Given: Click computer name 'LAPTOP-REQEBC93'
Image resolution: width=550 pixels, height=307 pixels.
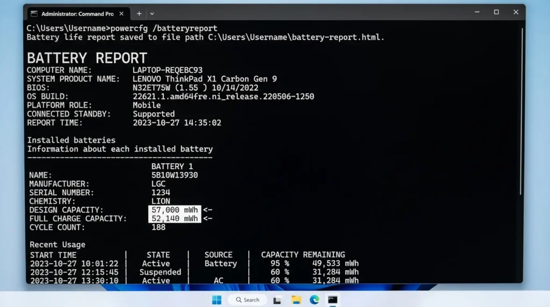Looking at the screenshot, I should pyautogui.click(x=168, y=70).
